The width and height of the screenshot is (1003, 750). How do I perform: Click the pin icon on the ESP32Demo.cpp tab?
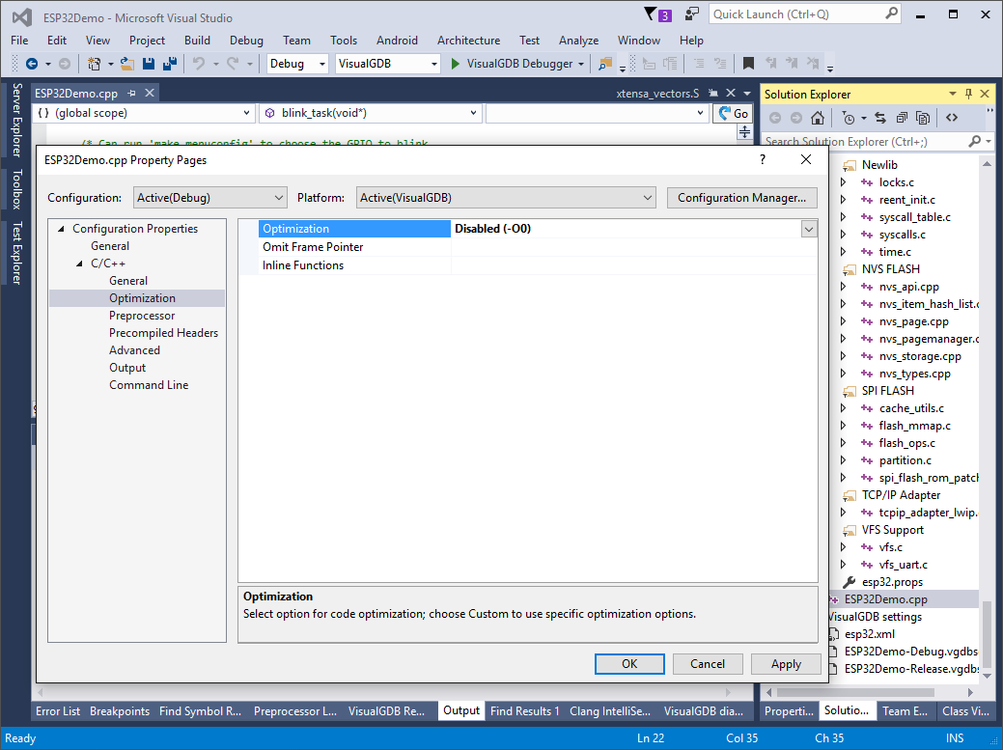[x=132, y=94]
